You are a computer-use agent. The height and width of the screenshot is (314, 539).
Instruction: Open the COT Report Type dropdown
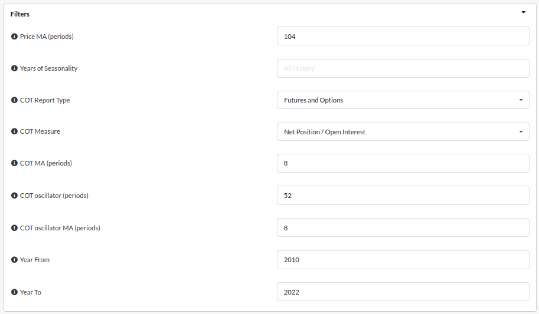tap(403, 100)
